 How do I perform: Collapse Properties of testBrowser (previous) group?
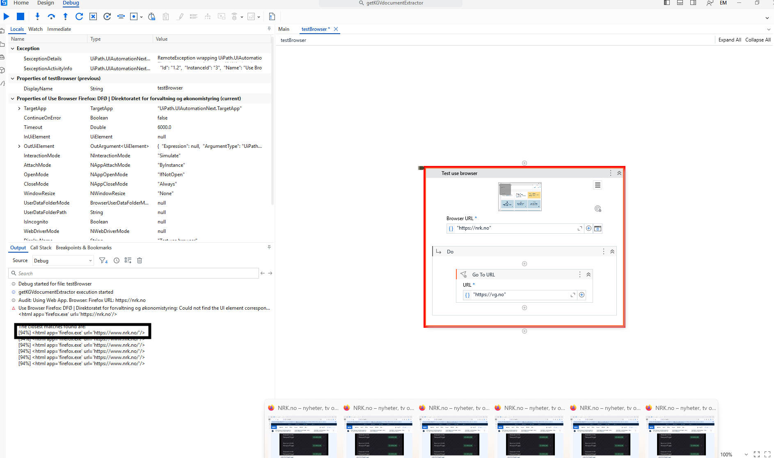tap(12, 78)
